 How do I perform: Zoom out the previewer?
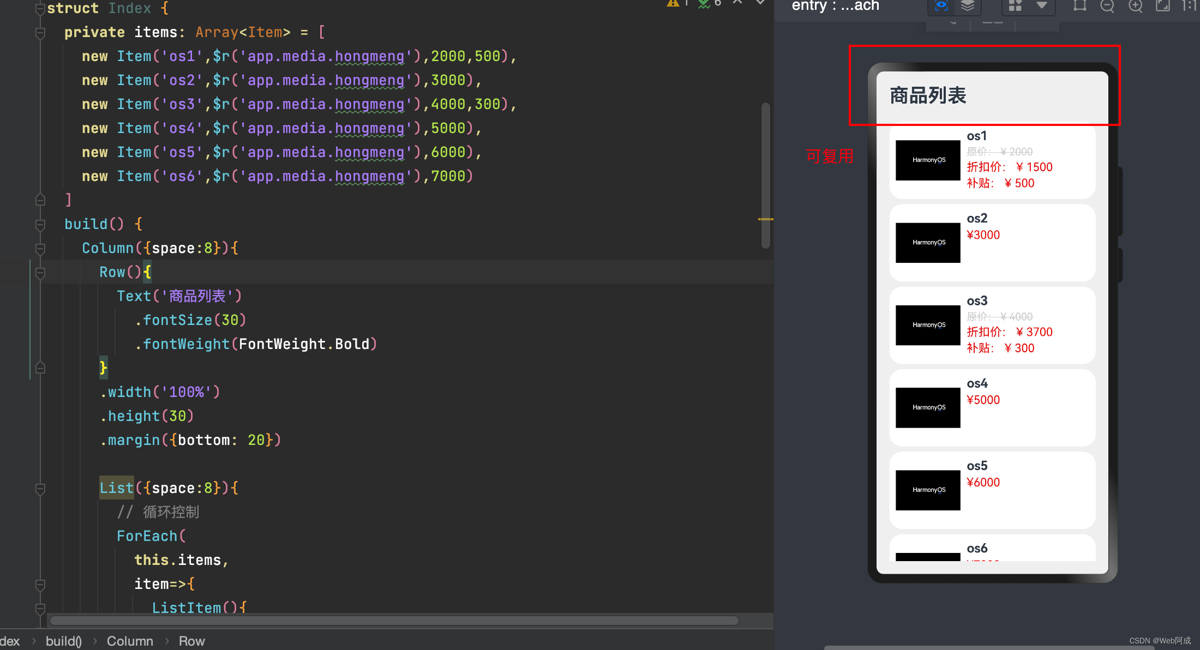pos(1107,5)
